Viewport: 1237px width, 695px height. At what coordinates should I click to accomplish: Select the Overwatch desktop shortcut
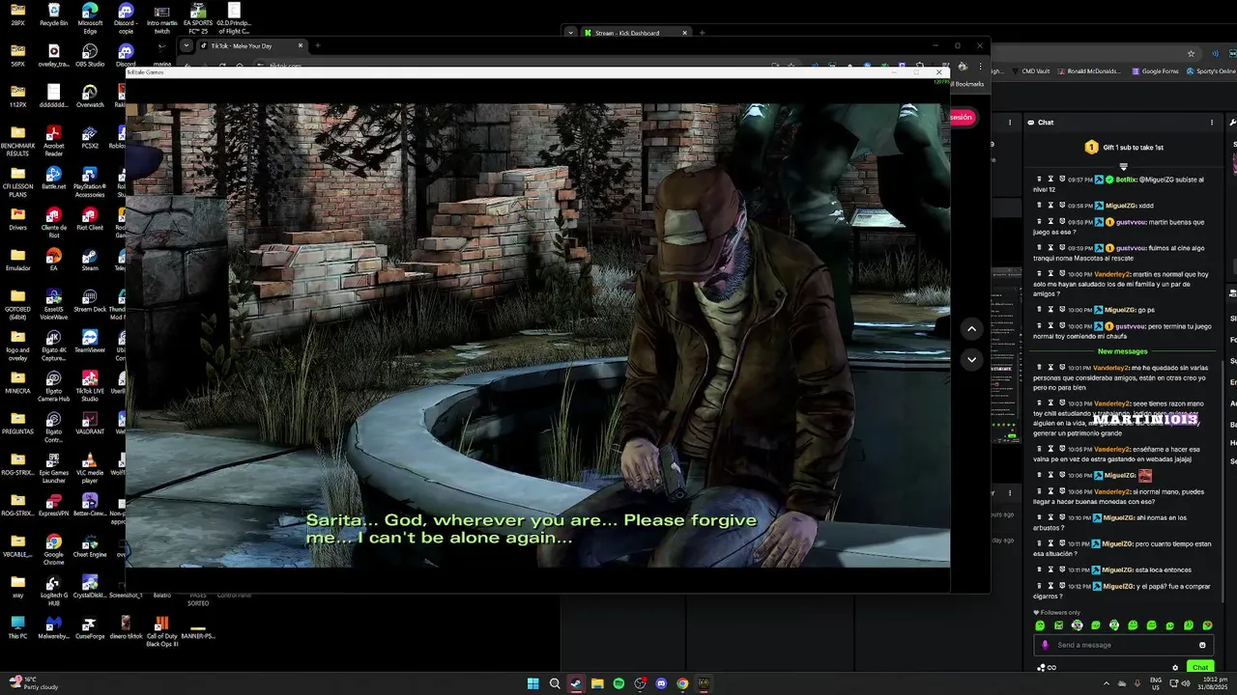[90, 96]
